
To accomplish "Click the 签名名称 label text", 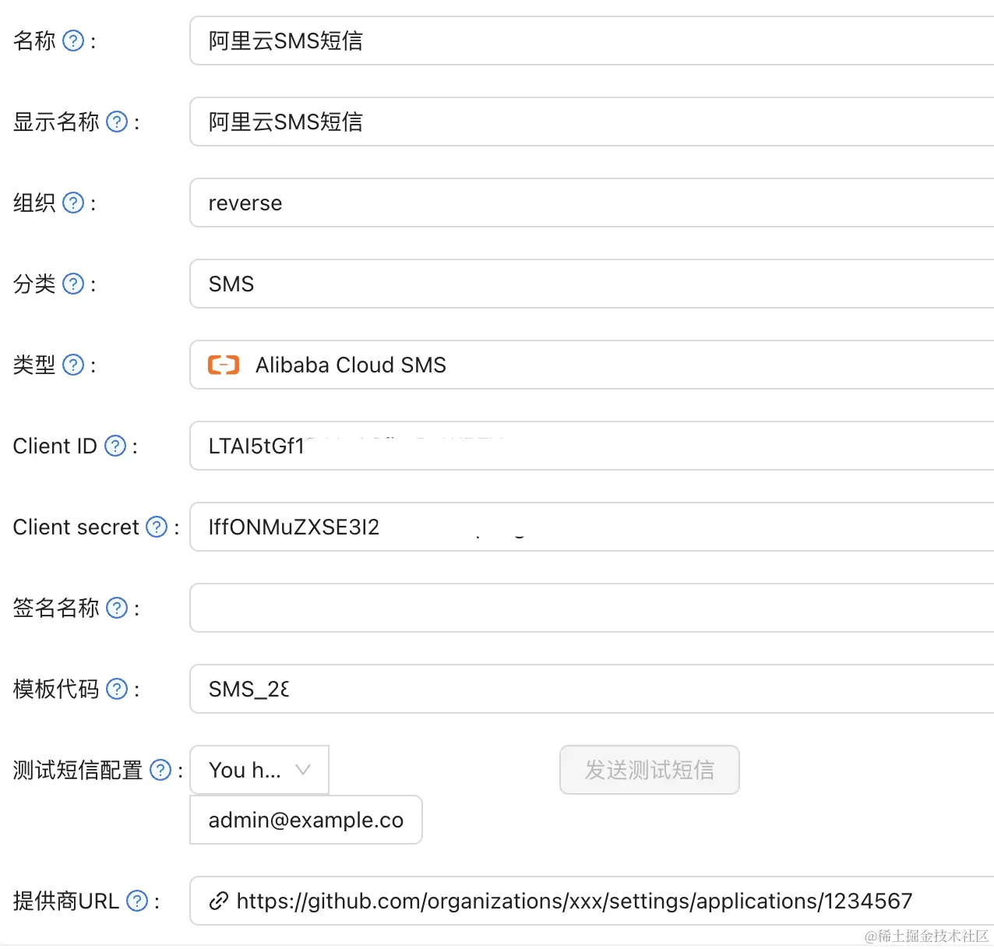I will 56,608.
